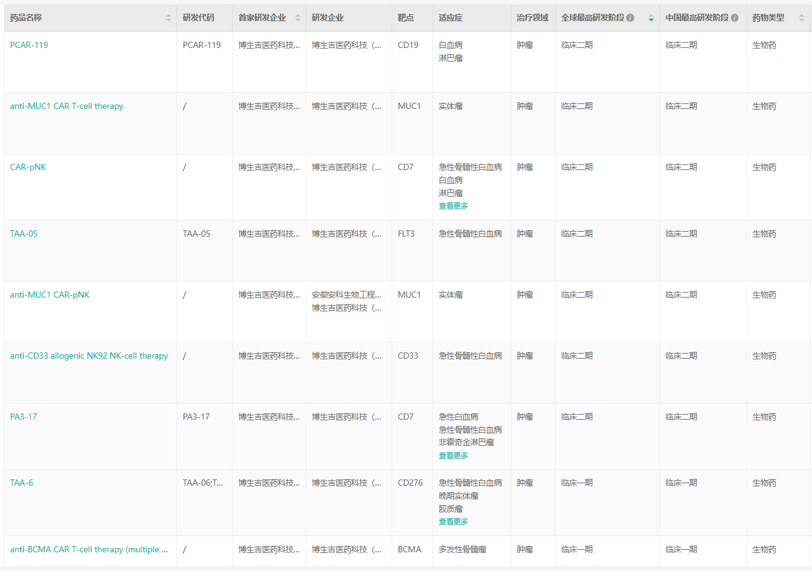
Task: Click the 研发代码 column header
Action: pos(198,18)
